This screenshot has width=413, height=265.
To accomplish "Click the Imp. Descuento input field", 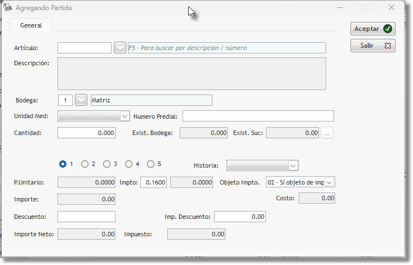I will tap(240, 217).
